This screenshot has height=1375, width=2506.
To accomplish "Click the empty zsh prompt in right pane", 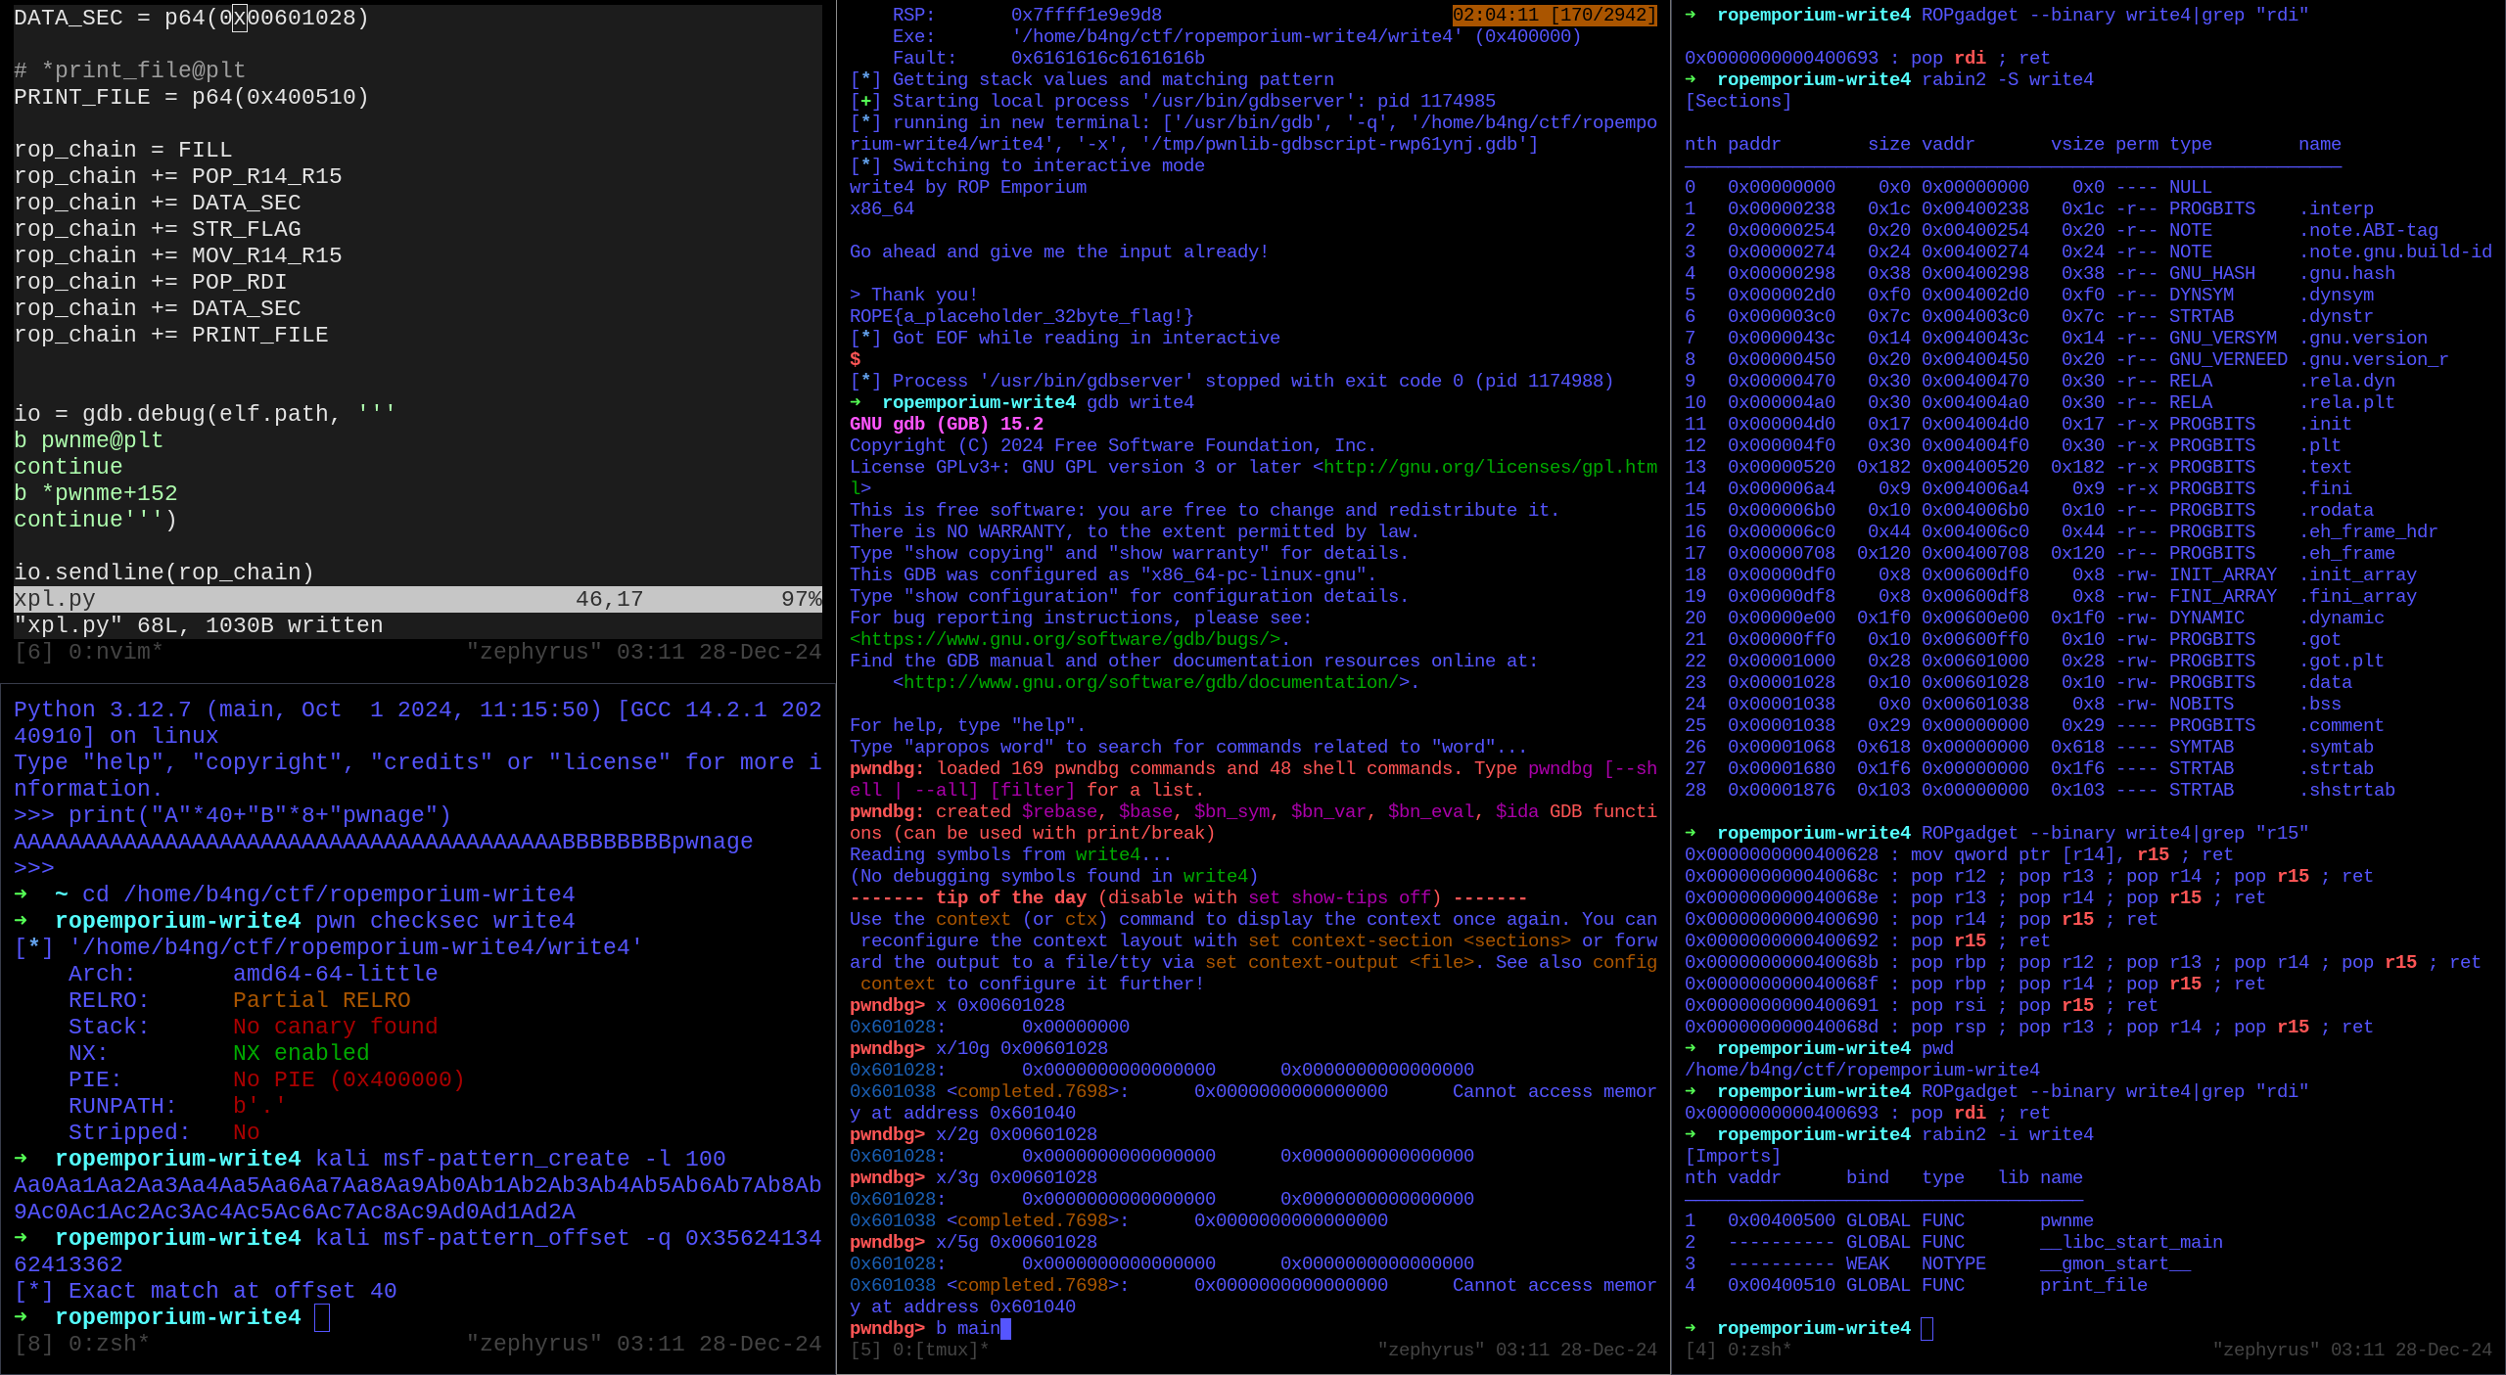I will tap(1926, 1328).
